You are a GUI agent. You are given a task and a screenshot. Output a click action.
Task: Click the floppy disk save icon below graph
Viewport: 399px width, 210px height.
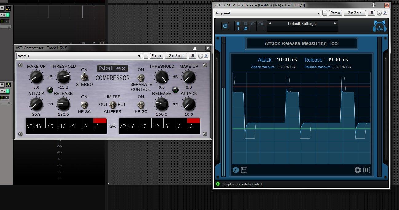(244, 170)
